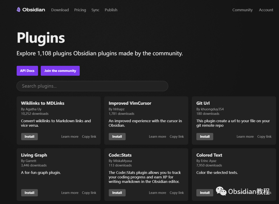Select the Colored Text card title

click(209, 155)
